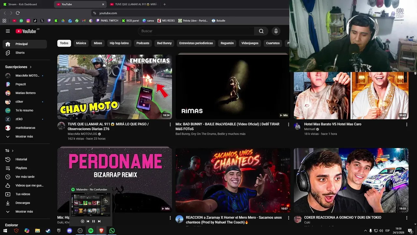Screen dimensions: 417x235
Task: Skip to next track in Spotify preview
Action: coord(99,221)
